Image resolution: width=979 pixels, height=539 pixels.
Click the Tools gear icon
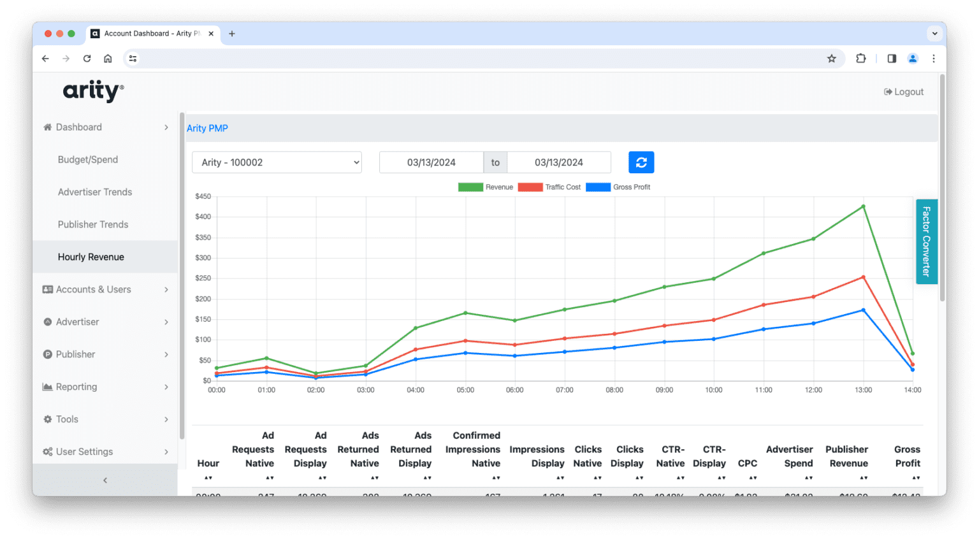[x=47, y=419]
